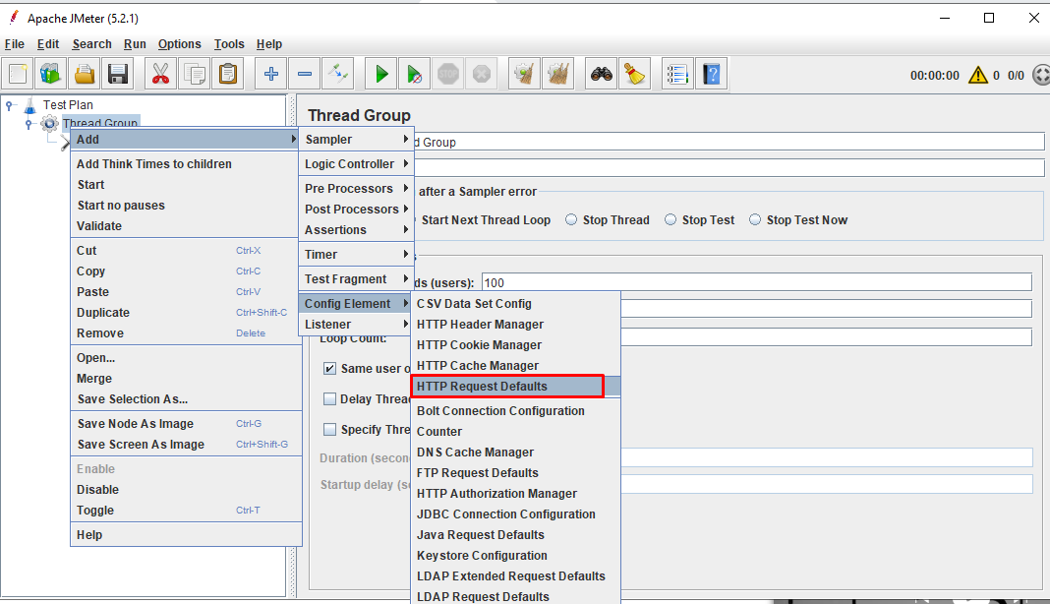
Task: Click the Clear All broom icon
Action: click(x=635, y=73)
